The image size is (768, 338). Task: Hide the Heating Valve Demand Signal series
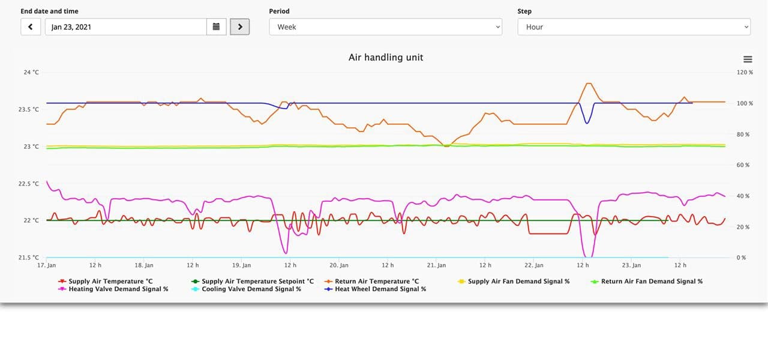118,289
